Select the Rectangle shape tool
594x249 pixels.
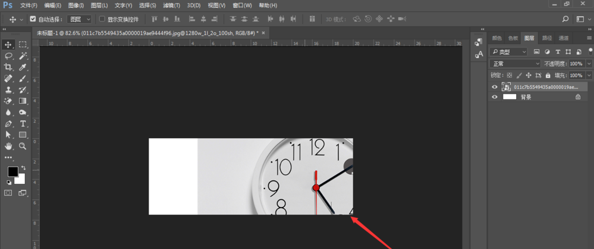pos(23,135)
